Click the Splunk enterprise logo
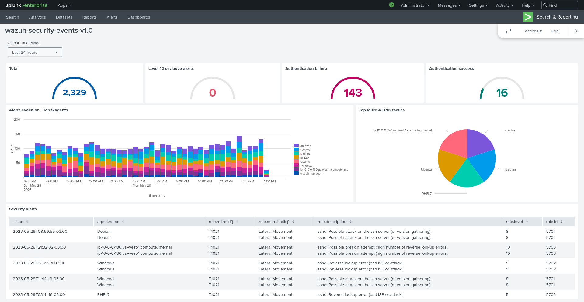 27,5
